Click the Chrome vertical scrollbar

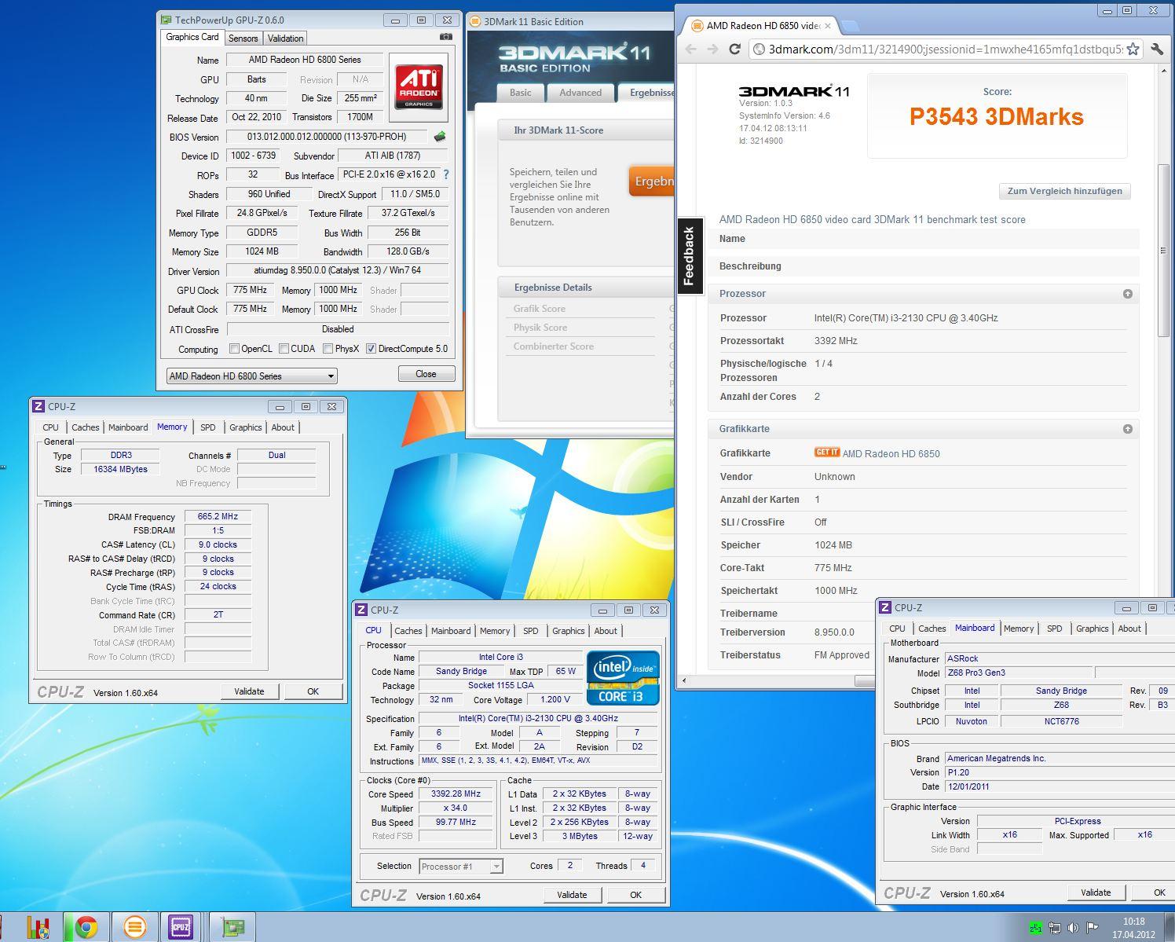pyautogui.click(x=1163, y=250)
